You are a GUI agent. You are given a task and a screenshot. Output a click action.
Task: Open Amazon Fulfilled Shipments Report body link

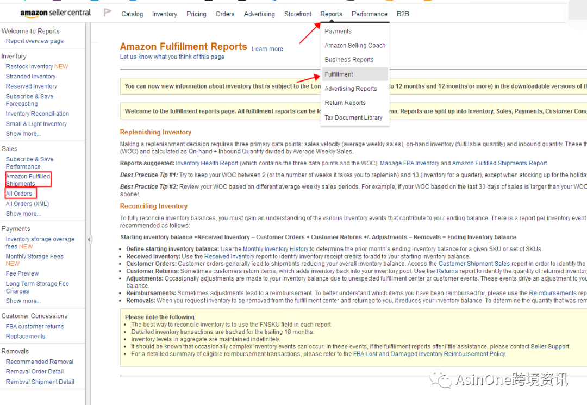coord(500,163)
